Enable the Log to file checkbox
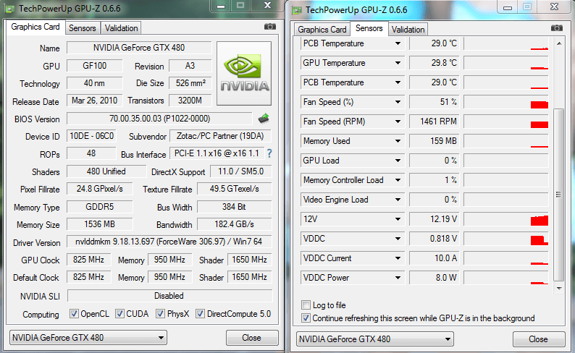The image size is (575, 353). (306, 305)
